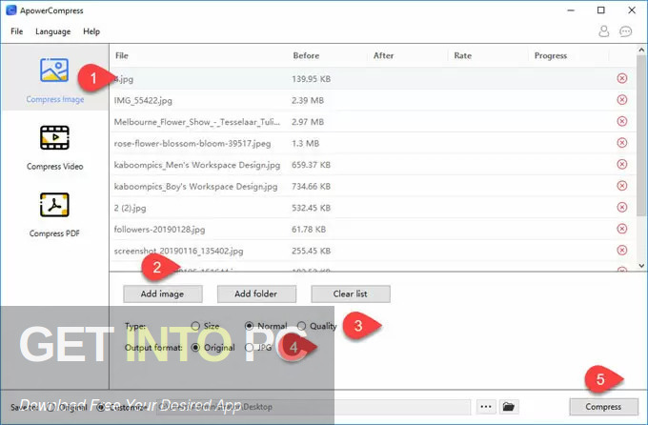Select the Quality compression type
The width and height of the screenshot is (648, 425).
(302, 326)
